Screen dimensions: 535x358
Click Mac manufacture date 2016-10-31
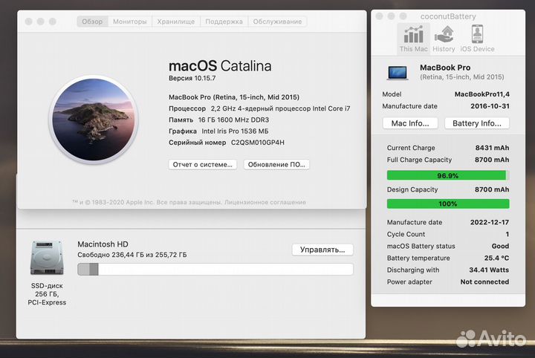coord(490,106)
